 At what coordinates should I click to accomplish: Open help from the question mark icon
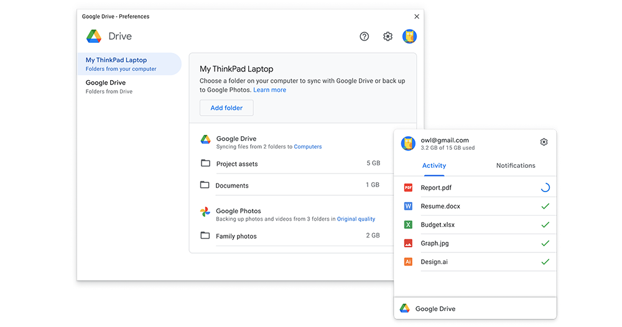pos(364,37)
